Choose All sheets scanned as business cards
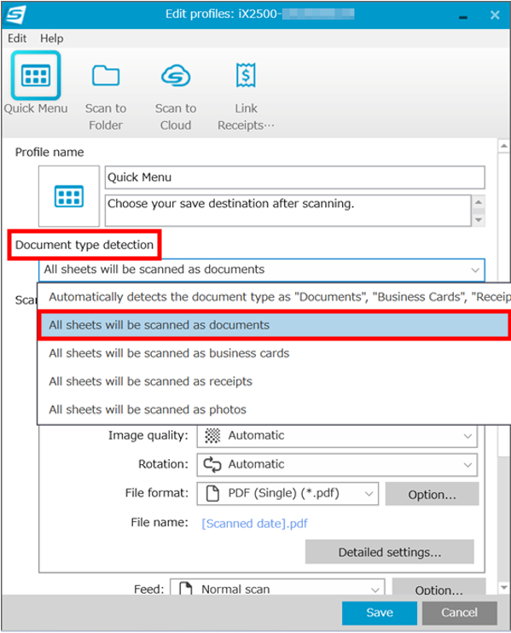 coord(275,353)
